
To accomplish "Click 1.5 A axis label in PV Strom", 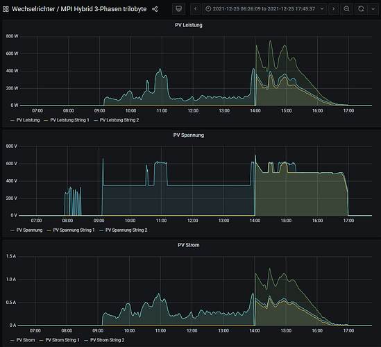I will tap(11, 256).
